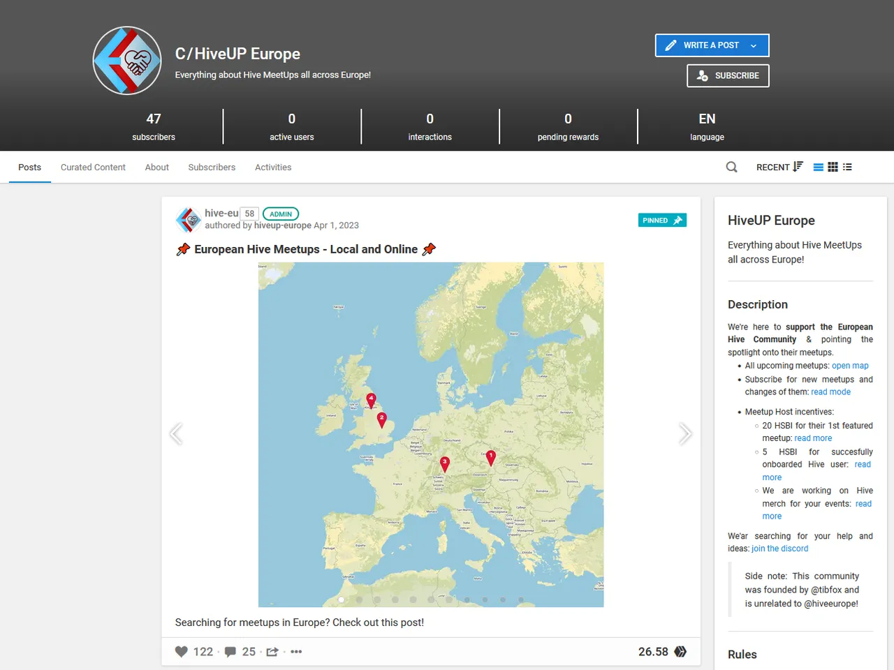This screenshot has width=894, height=670.
Task: Open the 'open map' link
Action: pos(850,366)
